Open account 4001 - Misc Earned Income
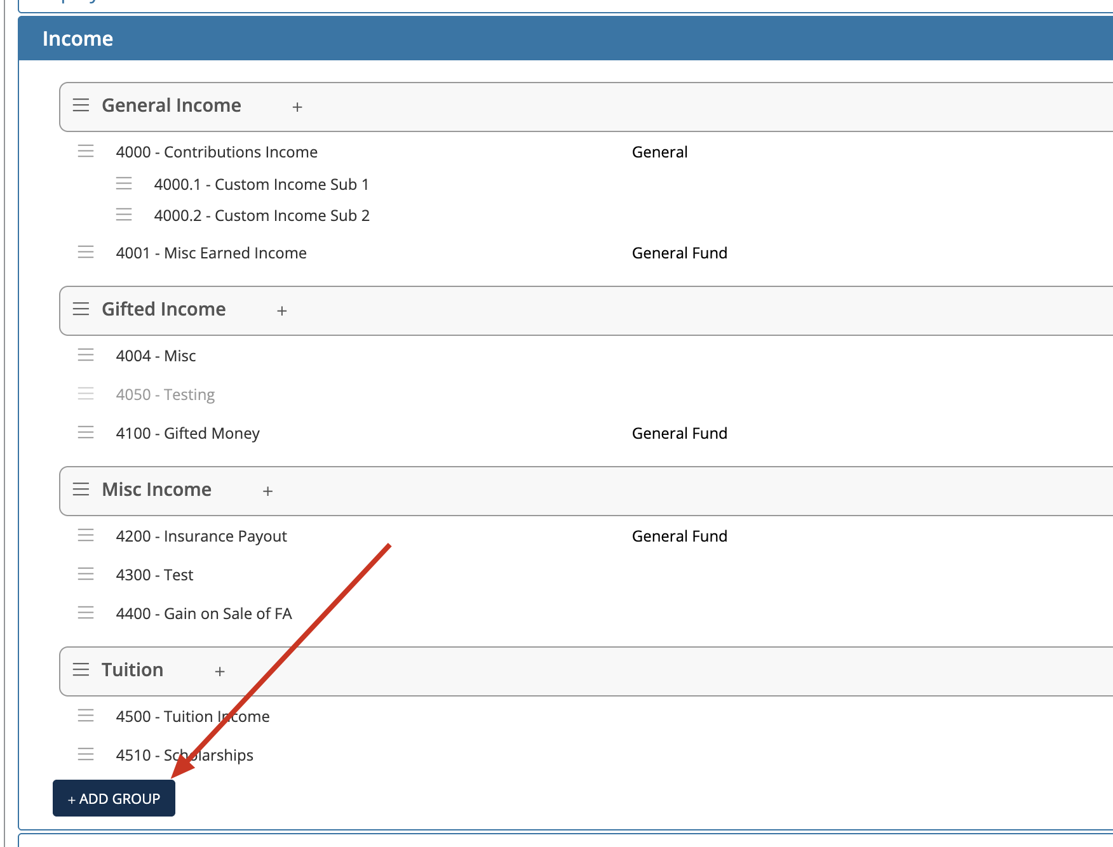This screenshot has width=1113, height=847. click(x=212, y=253)
